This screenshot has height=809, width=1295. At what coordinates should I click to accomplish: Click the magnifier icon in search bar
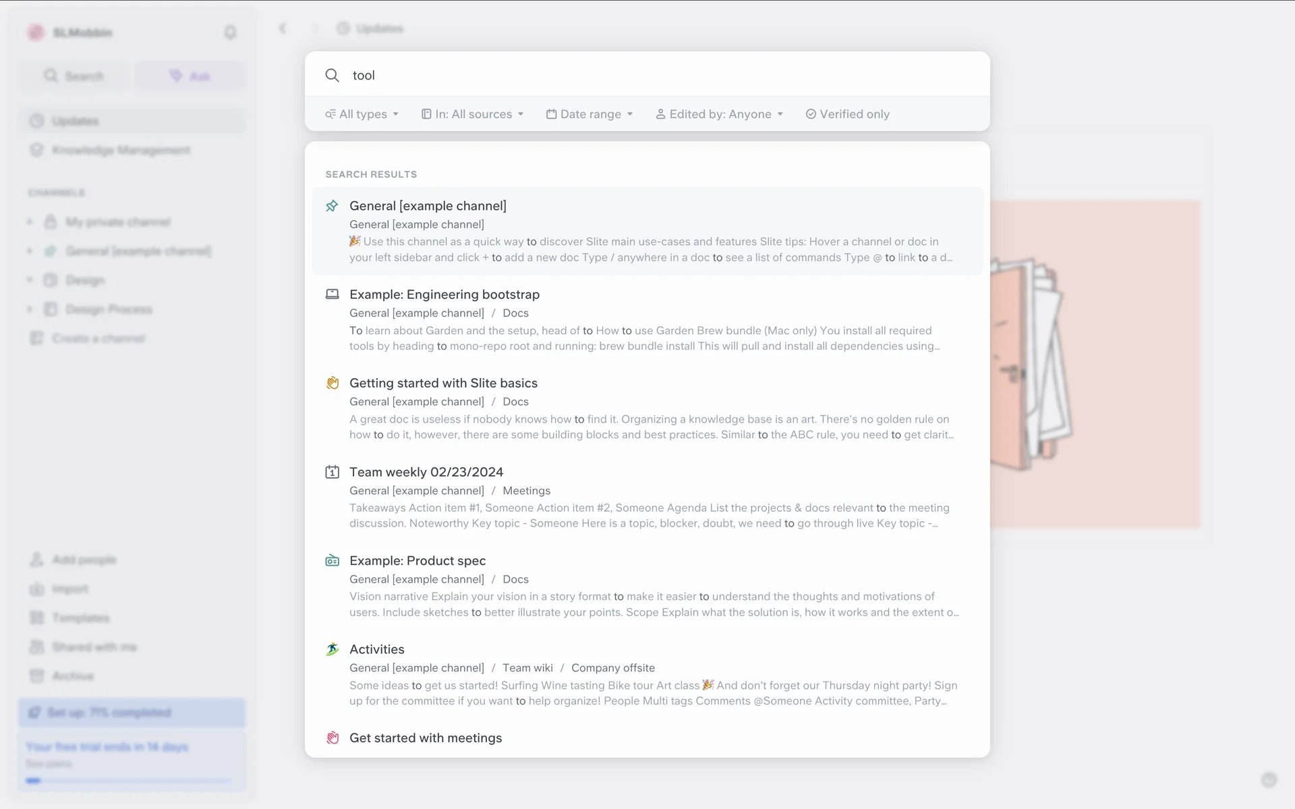click(x=332, y=76)
